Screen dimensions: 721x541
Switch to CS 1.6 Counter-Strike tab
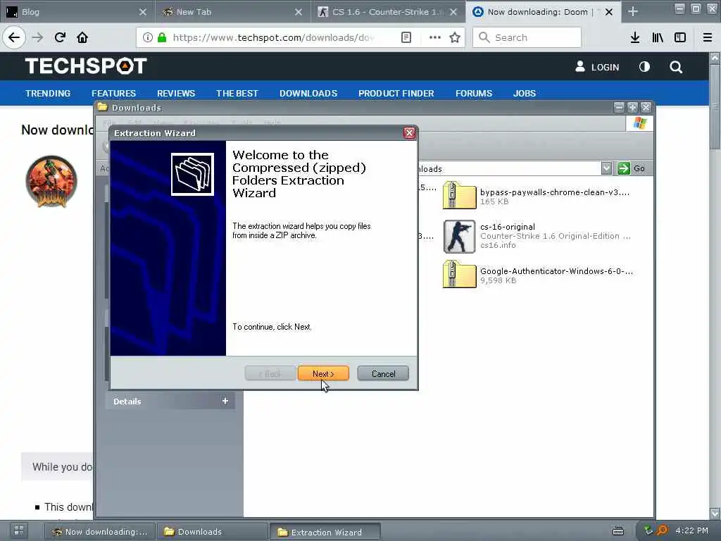(x=382, y=12)
